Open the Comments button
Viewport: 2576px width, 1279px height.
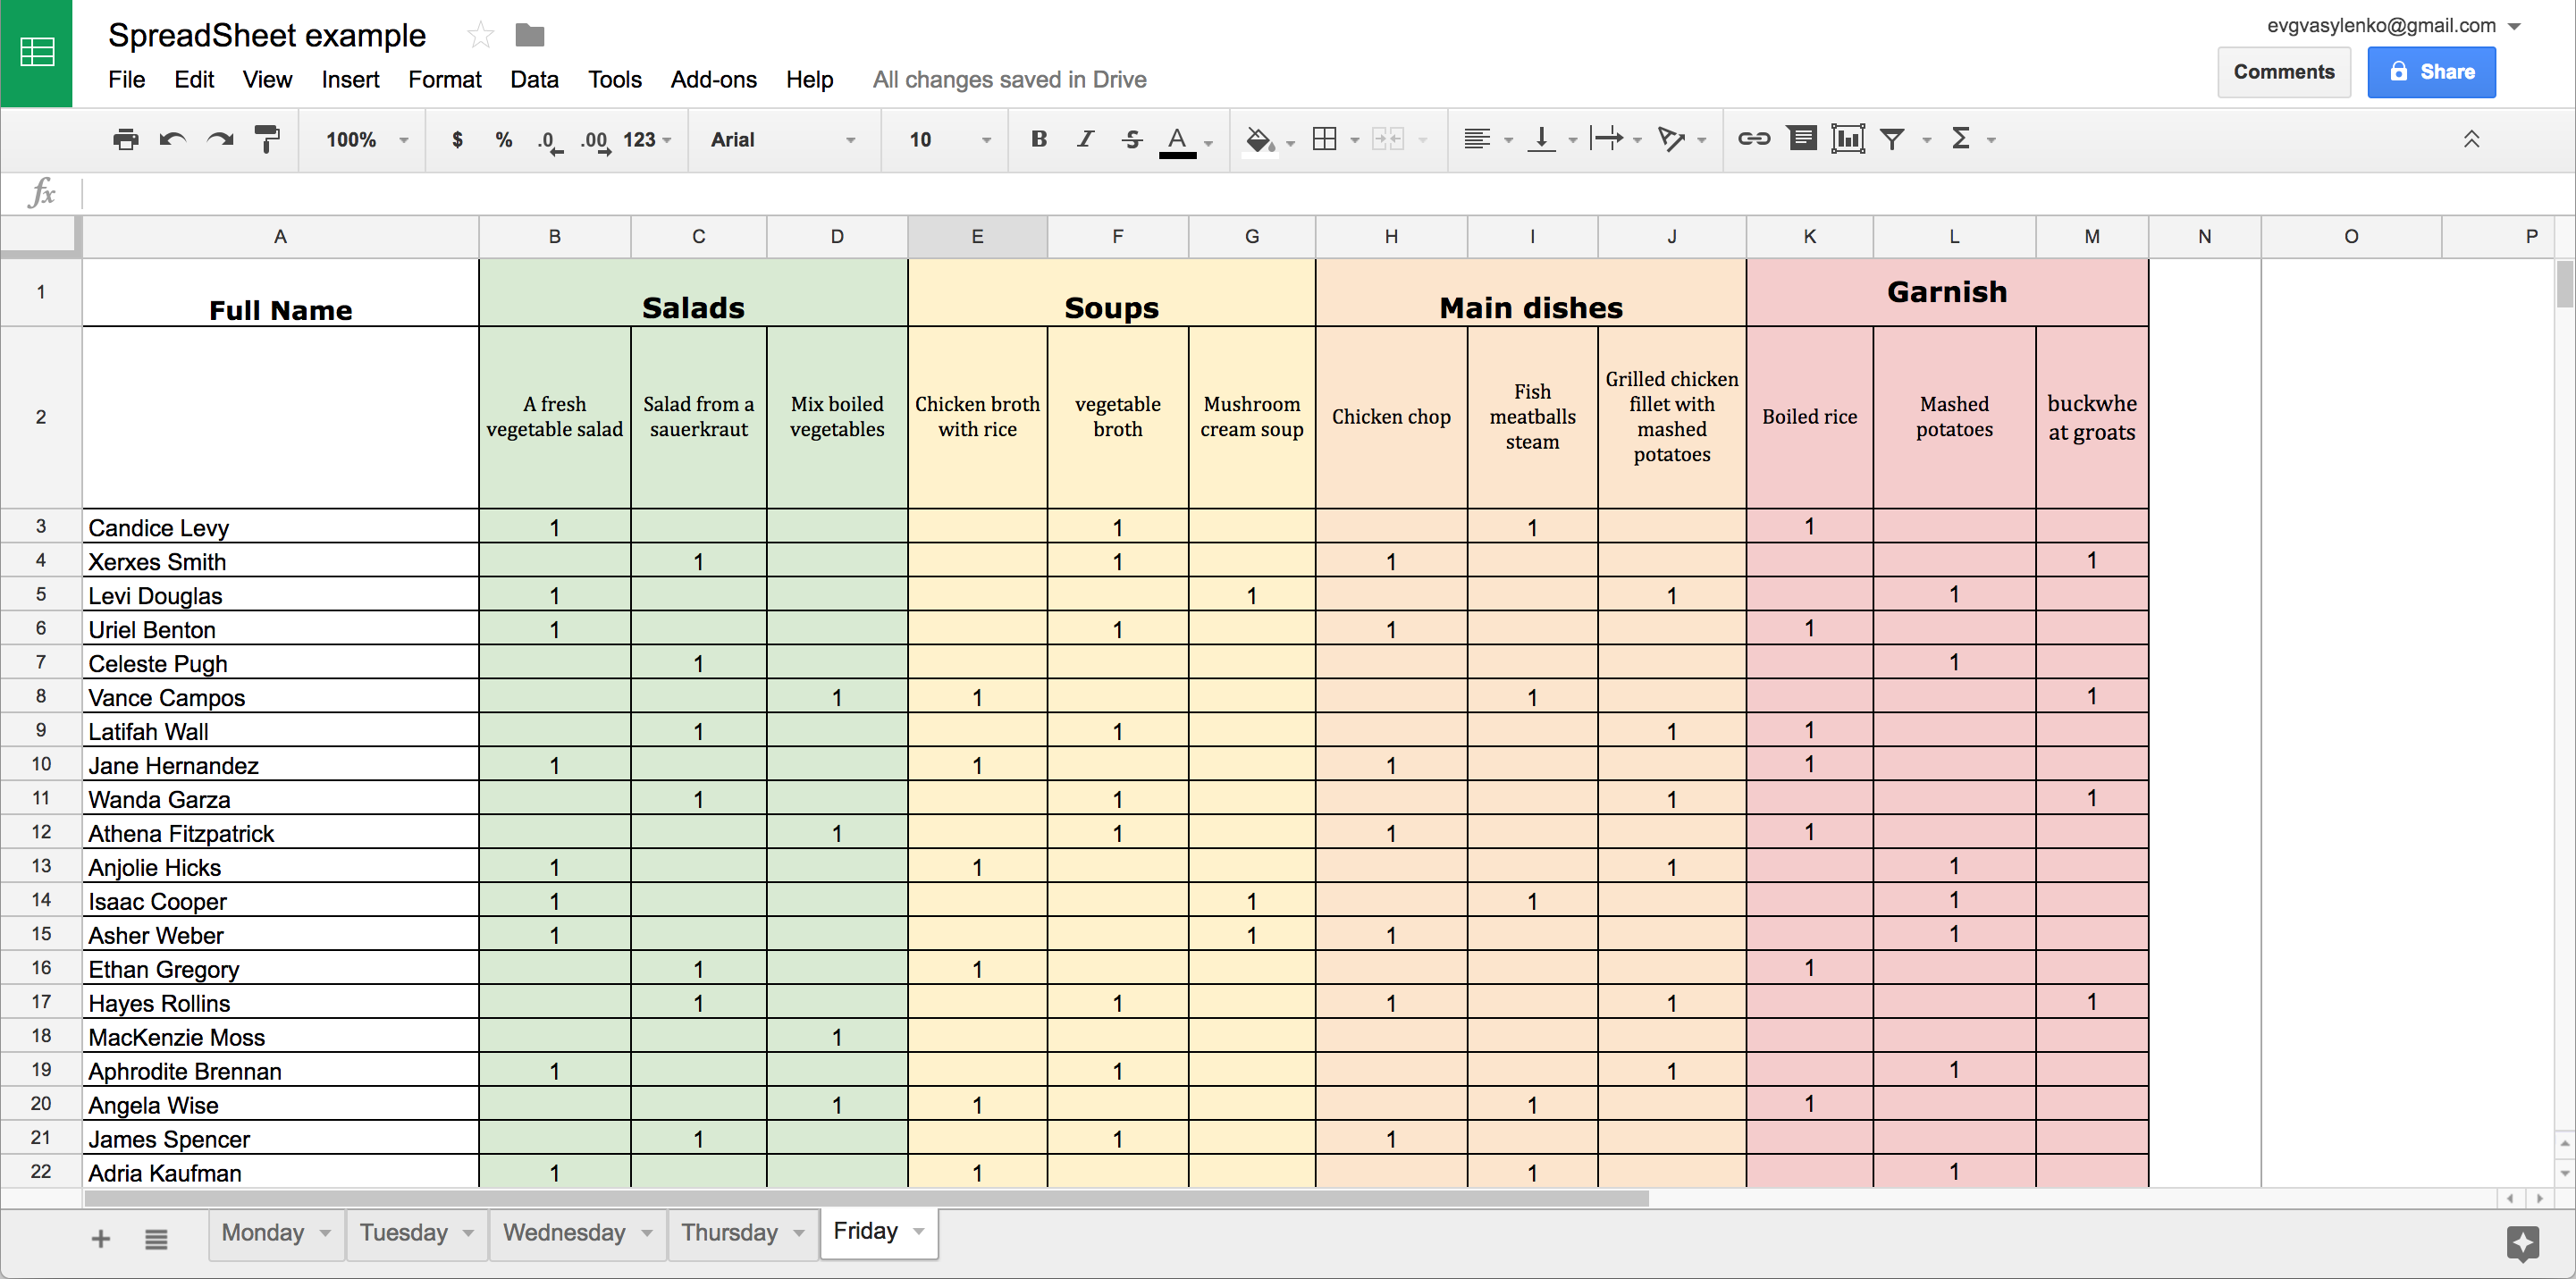[x=2283, y=72]
